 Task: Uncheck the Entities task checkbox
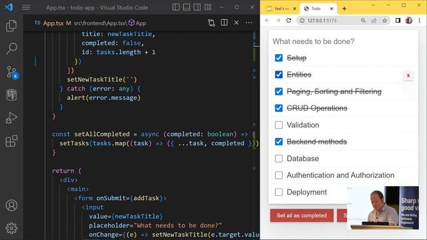279,75
